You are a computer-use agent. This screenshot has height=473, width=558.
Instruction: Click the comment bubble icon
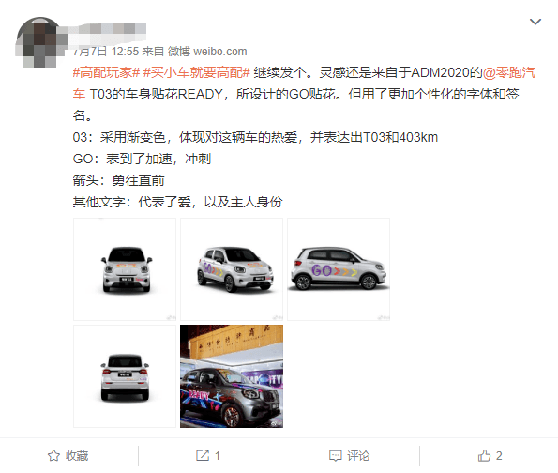coord(335,456)
